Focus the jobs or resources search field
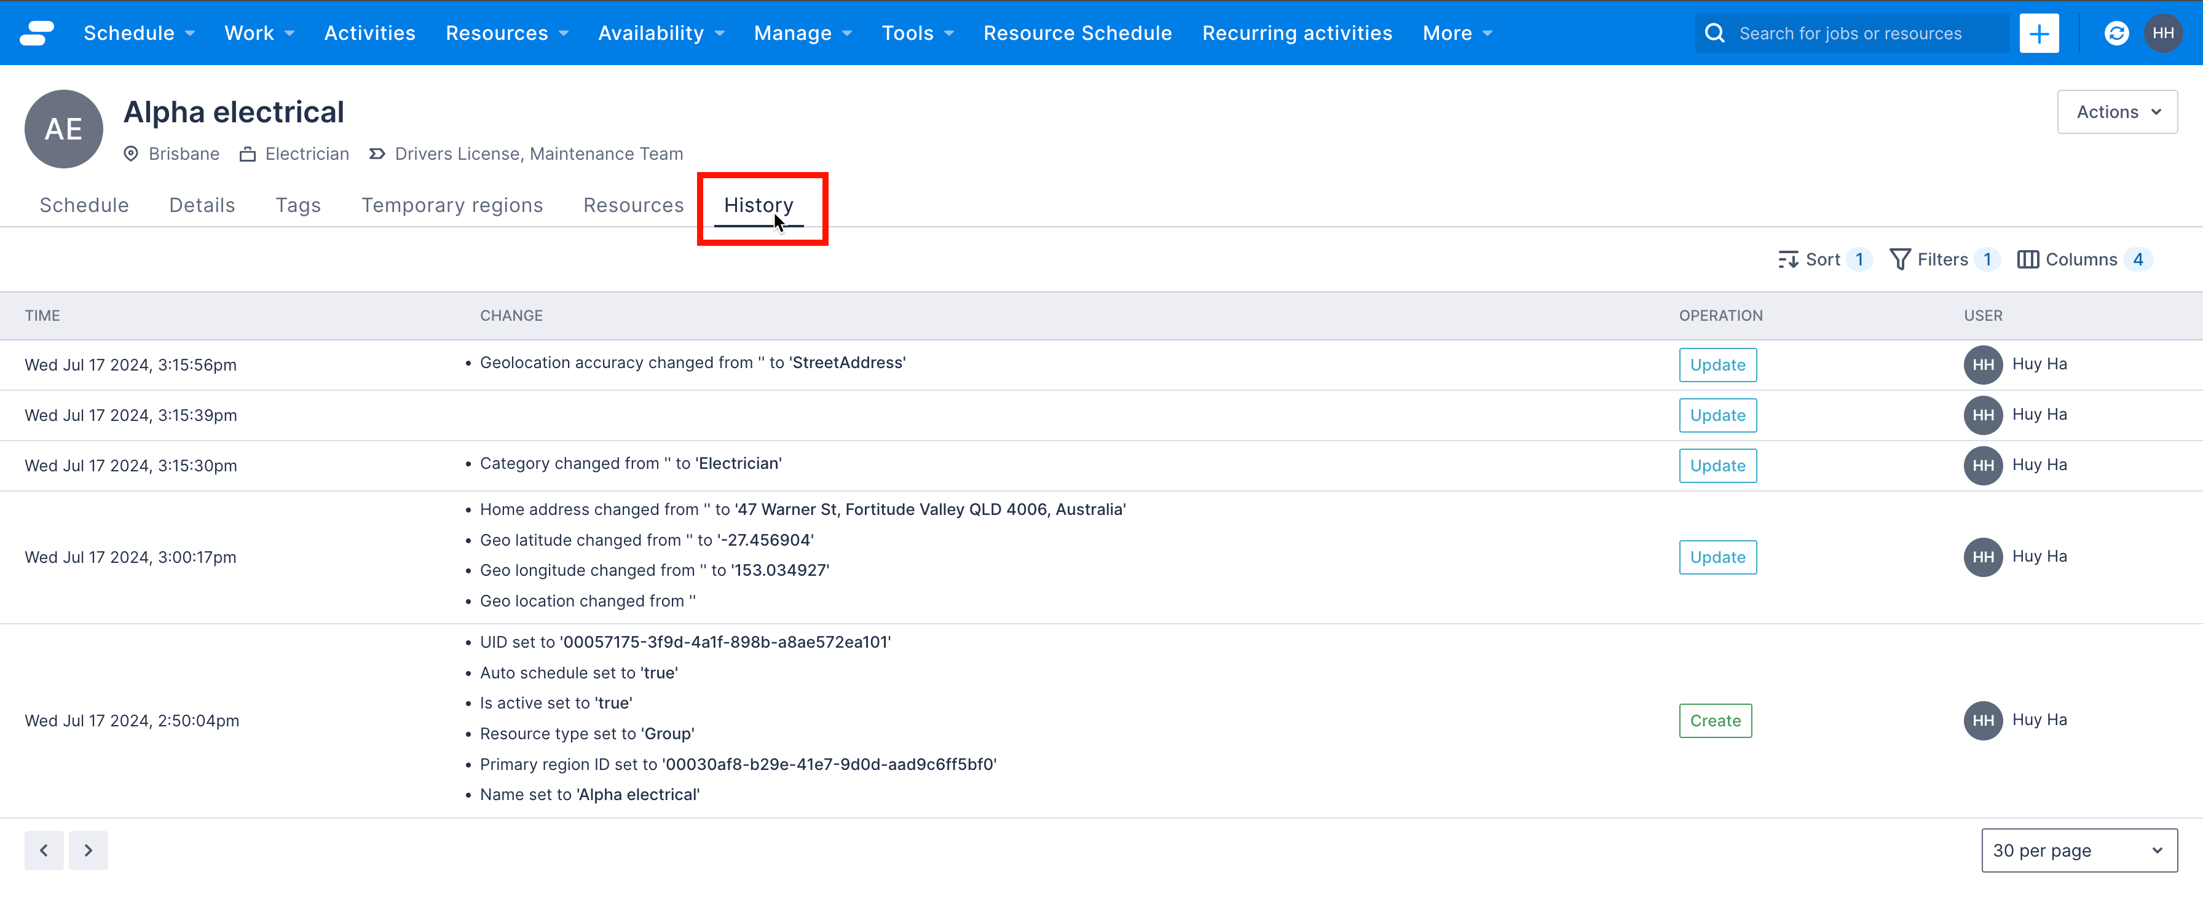Viewport: 2203px width, 907px height. pos(1851,33)
